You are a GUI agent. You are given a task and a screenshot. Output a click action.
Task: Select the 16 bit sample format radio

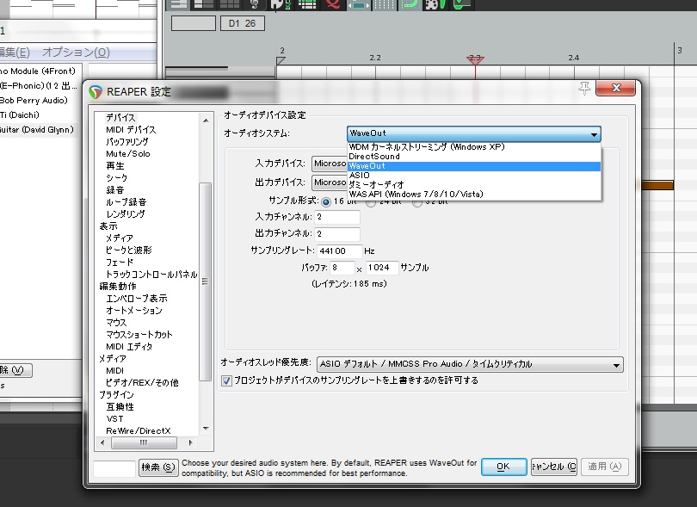click(x=326, y=202)
